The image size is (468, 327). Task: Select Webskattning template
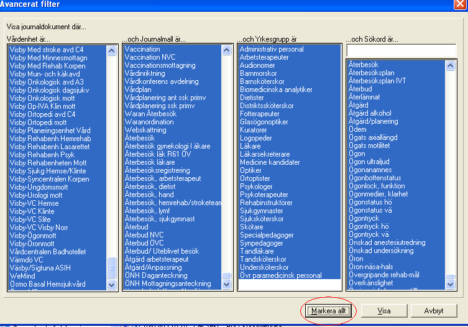point(145,129)
